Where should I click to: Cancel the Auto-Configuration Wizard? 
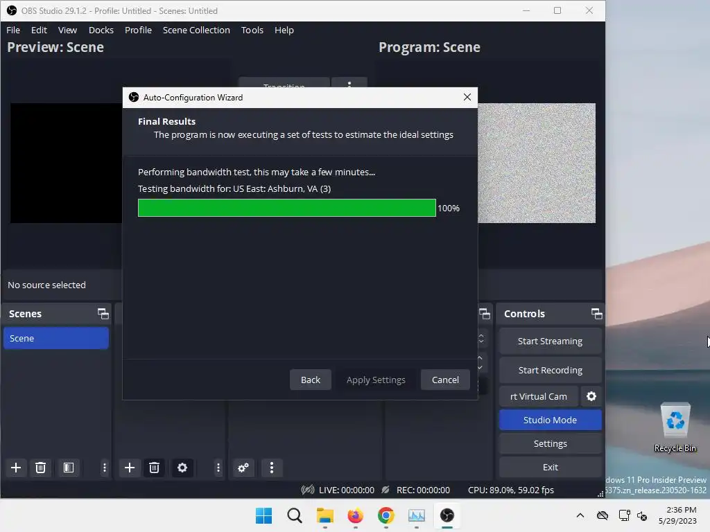445,380
